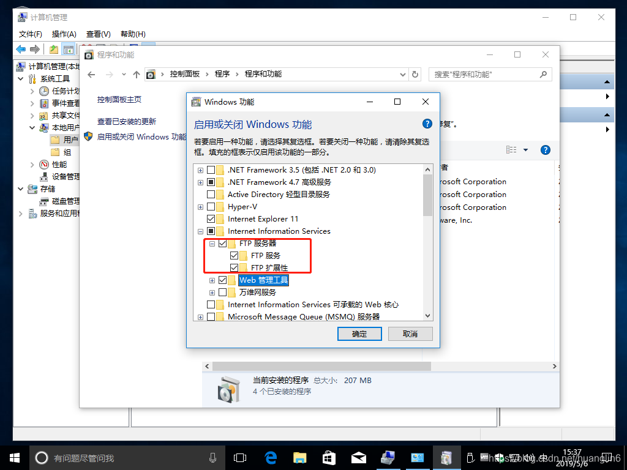Uncheck FTP 服务 checkbox
This screenshot has height=470, width=627.
point(235,256)
